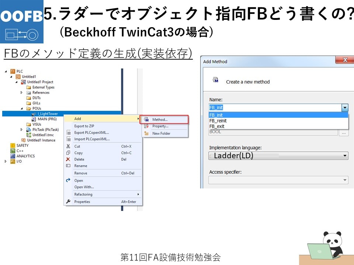Choose Export to ZIP
The image size is (354, 265).
point(103,126)
